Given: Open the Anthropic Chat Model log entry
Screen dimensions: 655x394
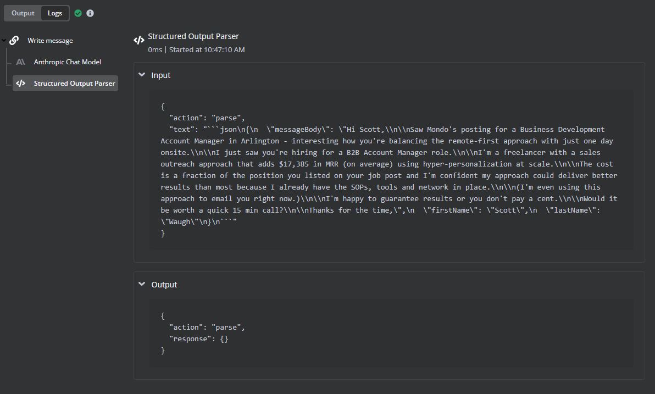Looking at the screenshot, I should (67, 62).
